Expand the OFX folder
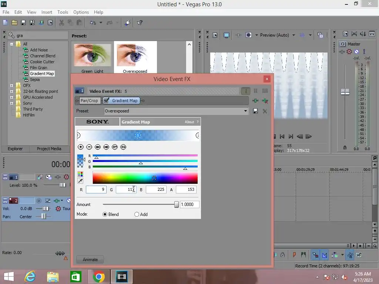The image size is (379, 284). pos(11,85)
